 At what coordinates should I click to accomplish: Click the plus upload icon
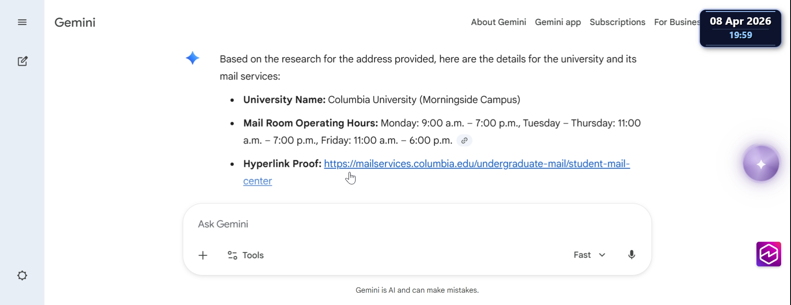(x=203, y=255)
